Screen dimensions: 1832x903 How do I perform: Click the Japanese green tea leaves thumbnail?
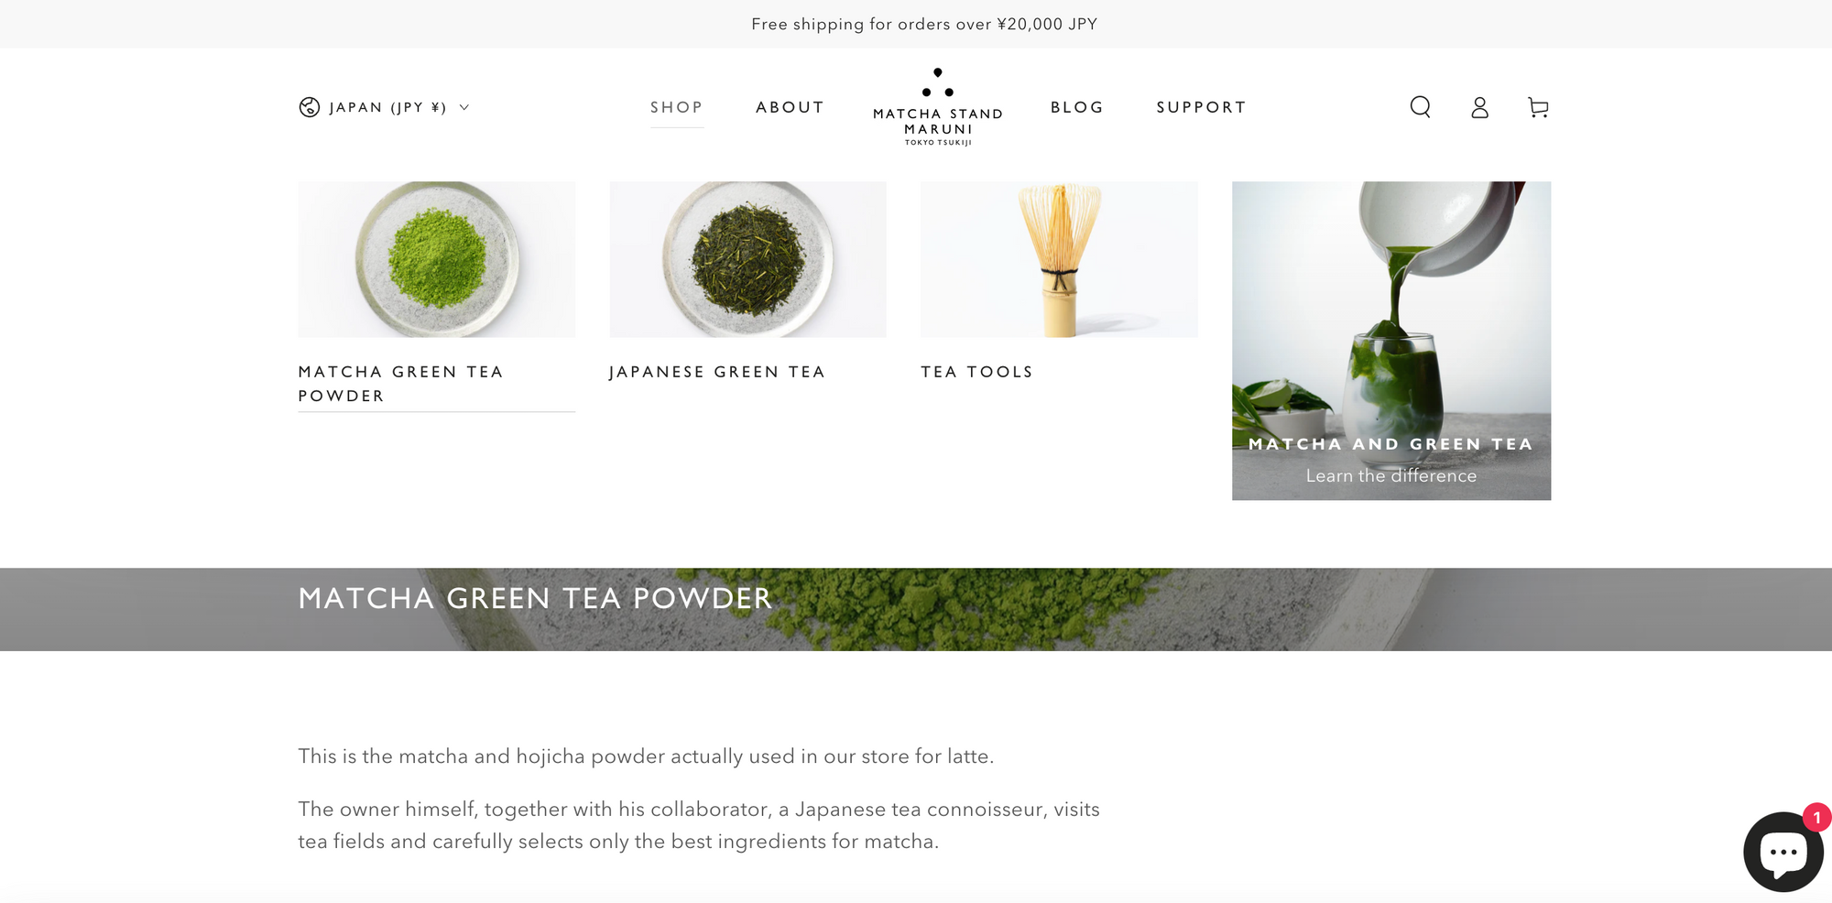pyautogui.click(x=747, y=259)
